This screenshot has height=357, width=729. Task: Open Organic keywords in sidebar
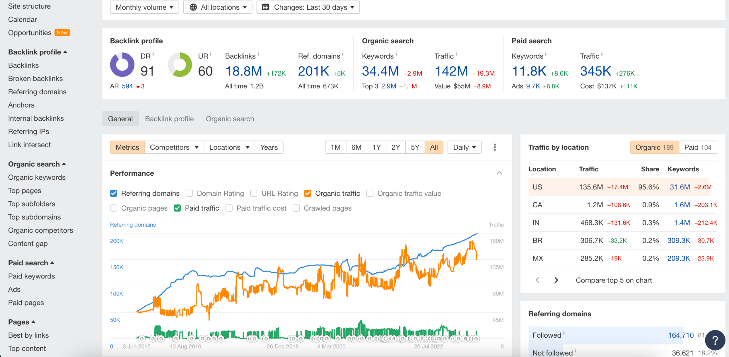(37, 177)
